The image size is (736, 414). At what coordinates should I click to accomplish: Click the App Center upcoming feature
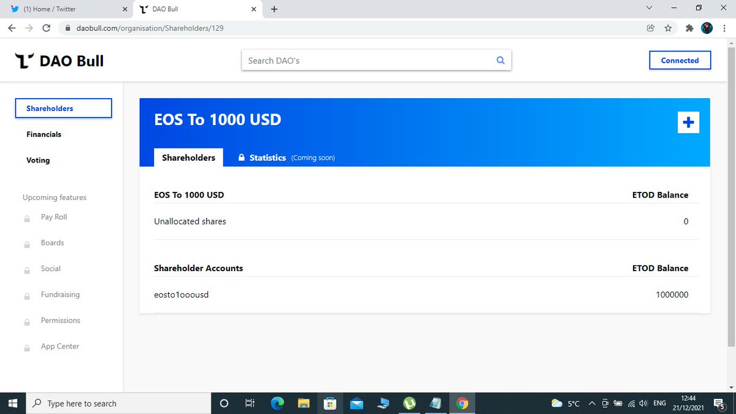pos(59,346)
